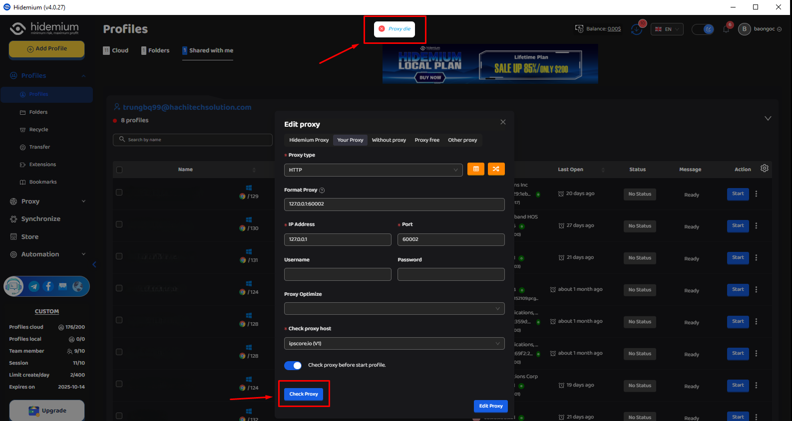Open the notifications bell
The height and width of the screenshot is (421, 792).
coord(726,29)
